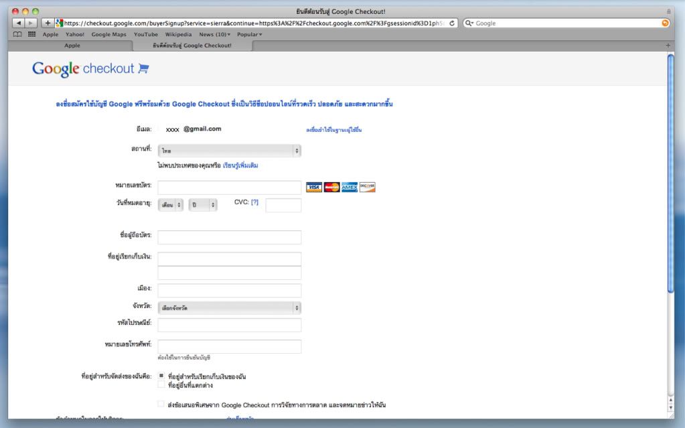This screenshot has height=428, width=685.
Task: Click the vertical scrollbar thumb
Action: point(670,173)
